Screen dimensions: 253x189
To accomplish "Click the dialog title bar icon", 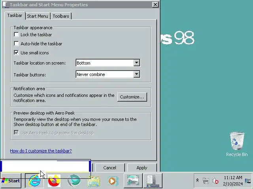I will [x=5, y=4].
